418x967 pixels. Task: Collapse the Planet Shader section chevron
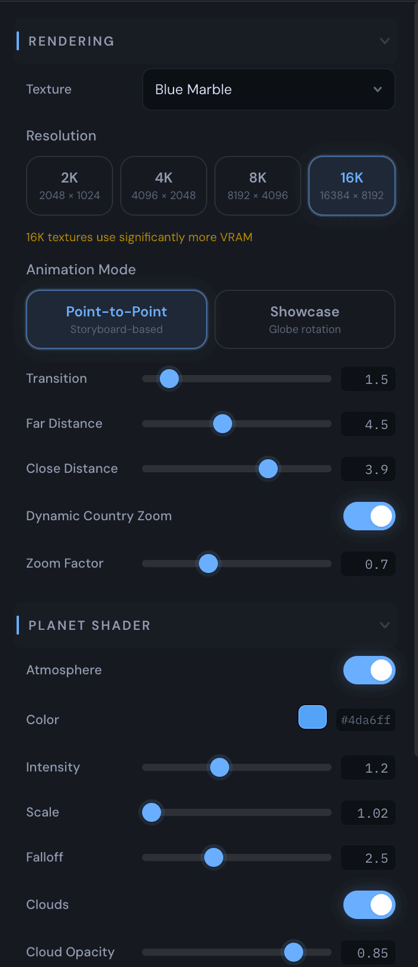pyautogui.click(x=385, y=625)
